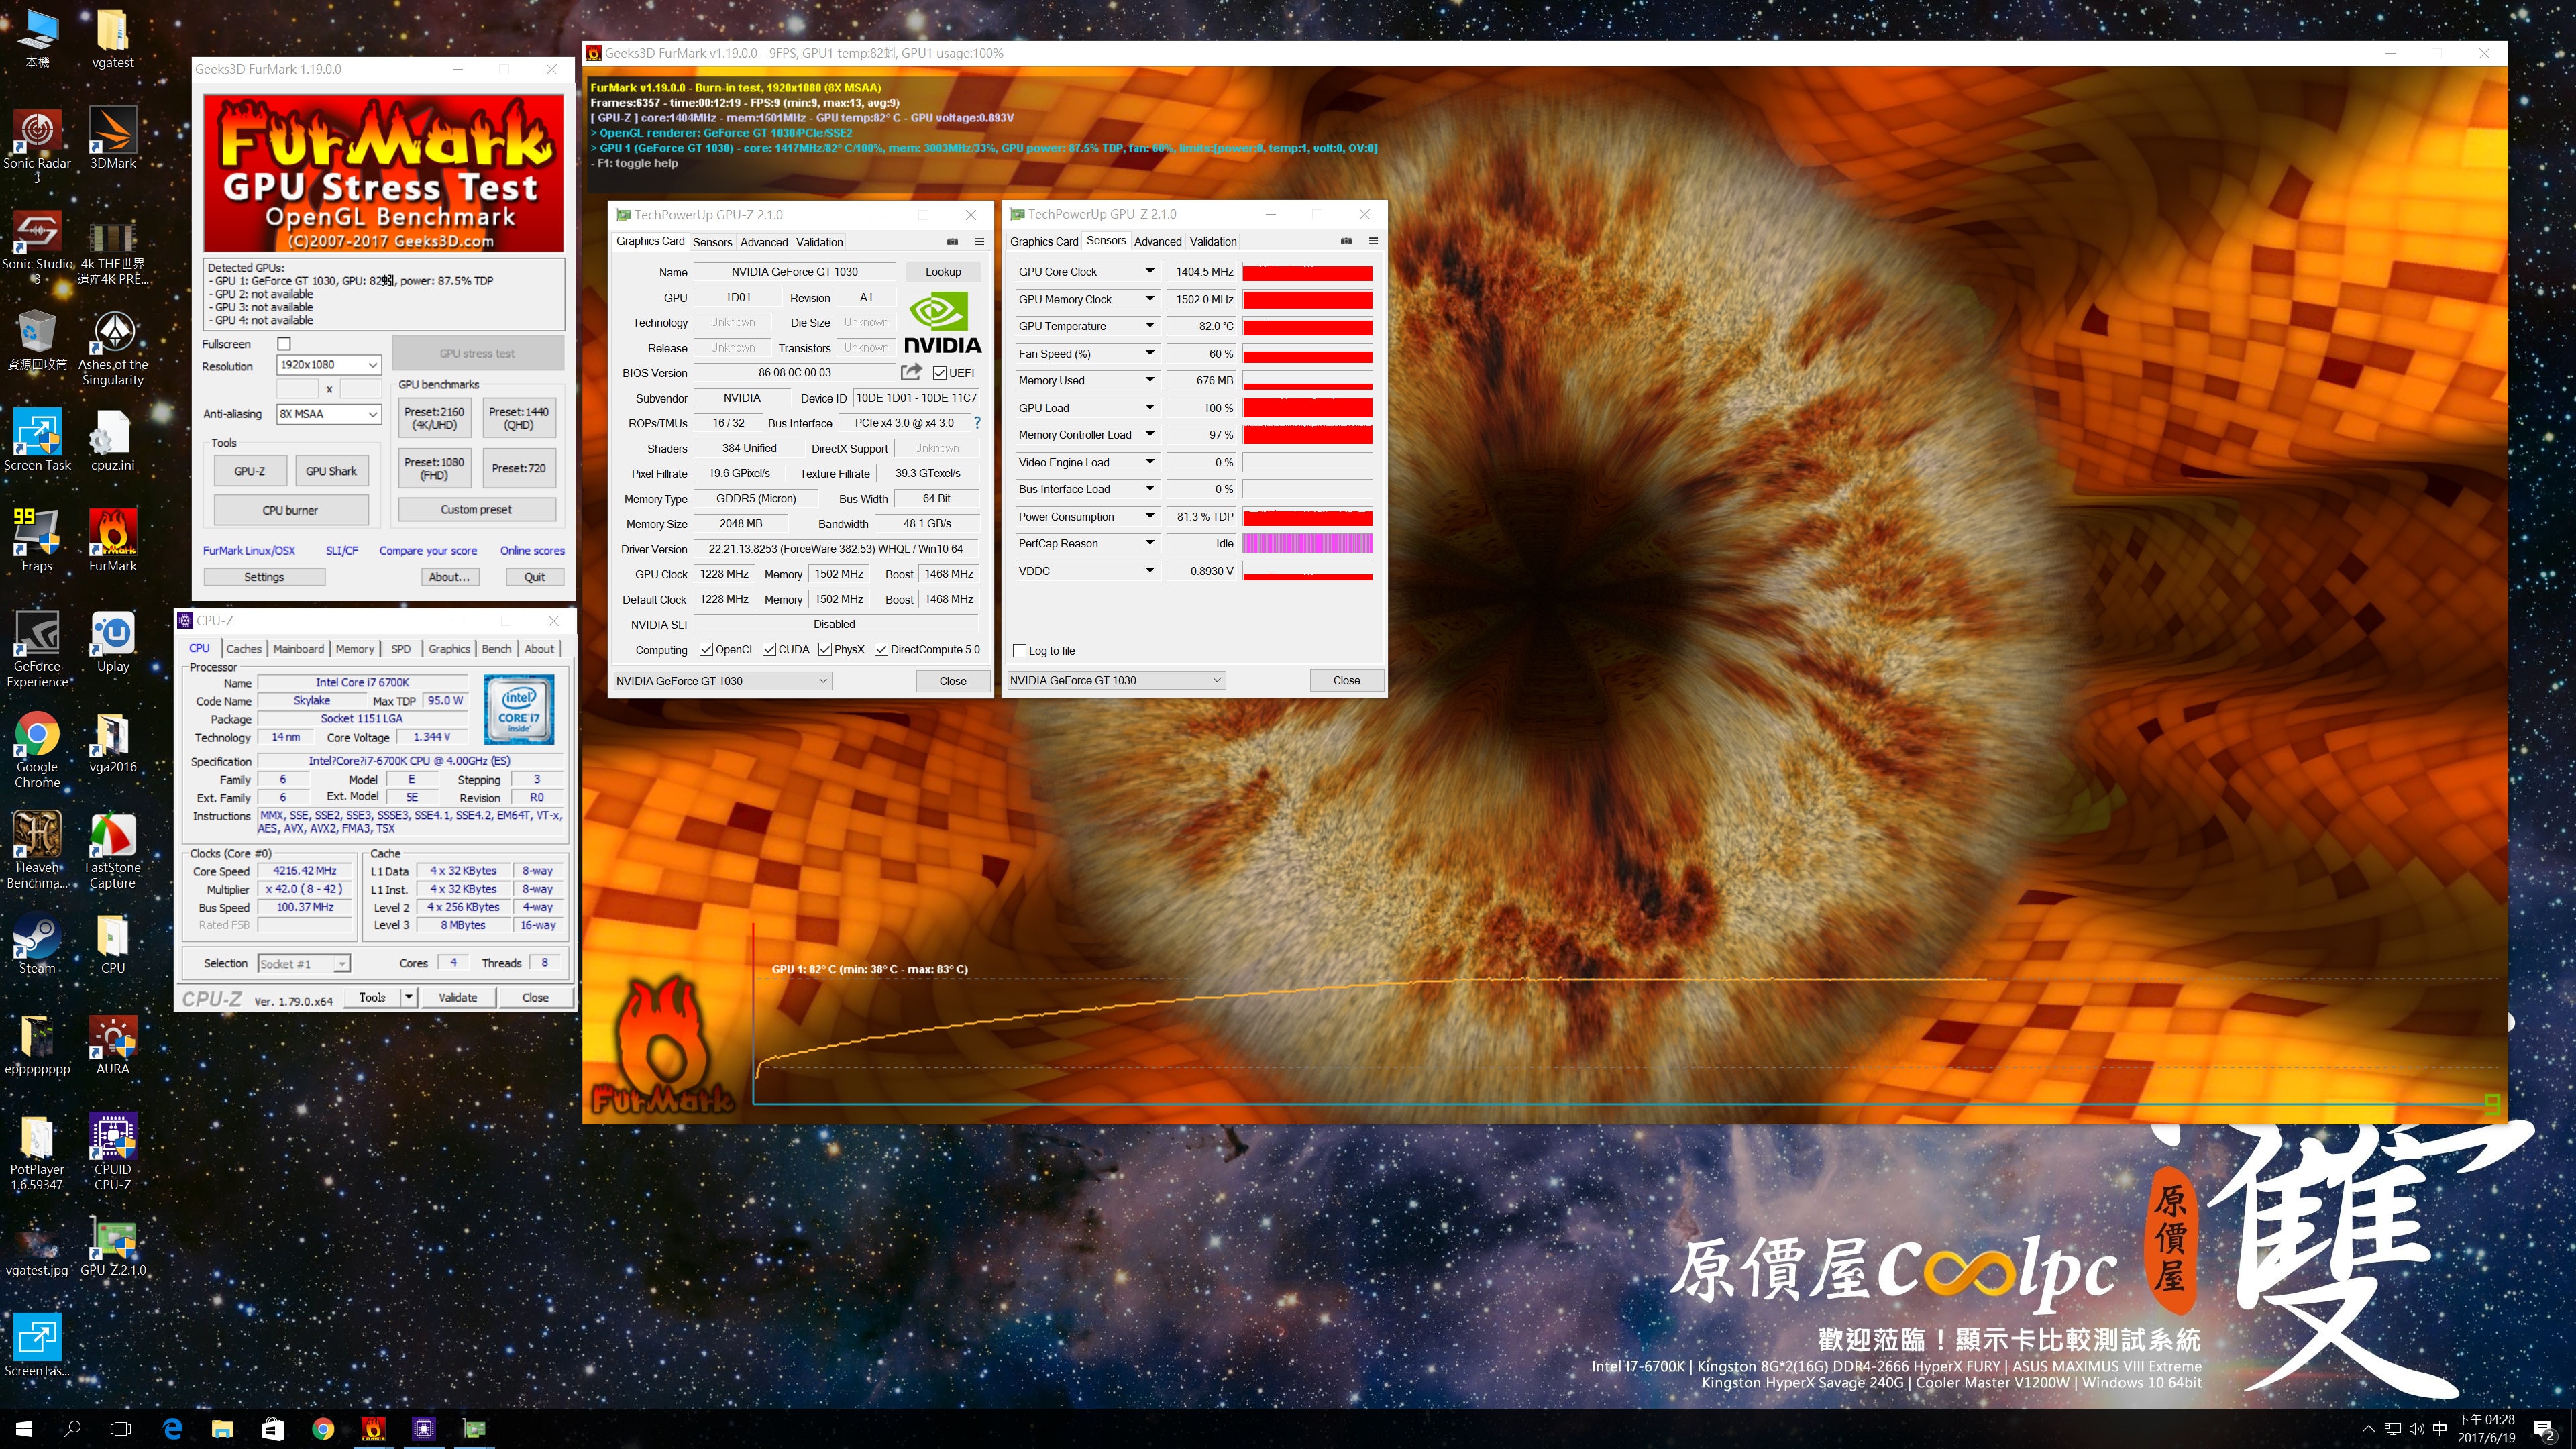
Task: Open the CPUID CPU-Z desktop shortcut
Action: tap(112, 1152)
